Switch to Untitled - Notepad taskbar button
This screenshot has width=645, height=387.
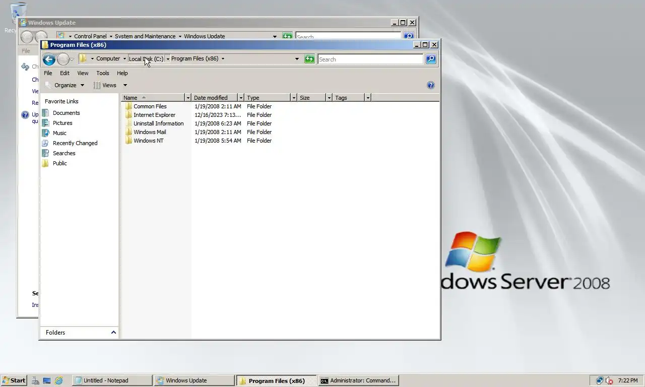pyautogui.click(x=112, y=380)
